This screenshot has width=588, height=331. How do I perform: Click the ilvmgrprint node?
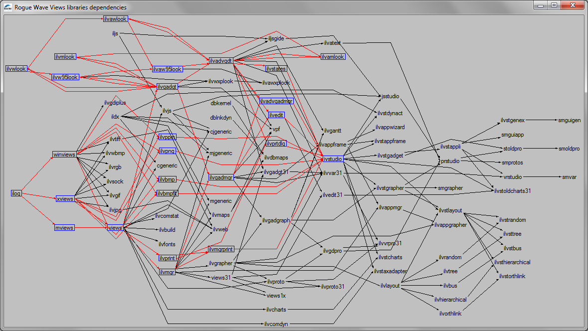pyautogui.click(x=220, y=249)
